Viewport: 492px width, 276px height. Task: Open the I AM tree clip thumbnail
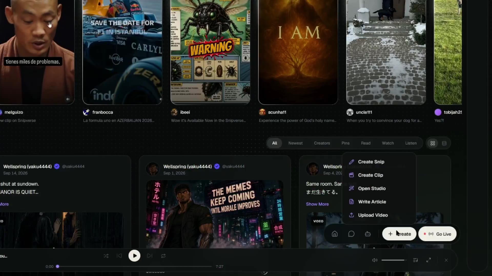298,52
